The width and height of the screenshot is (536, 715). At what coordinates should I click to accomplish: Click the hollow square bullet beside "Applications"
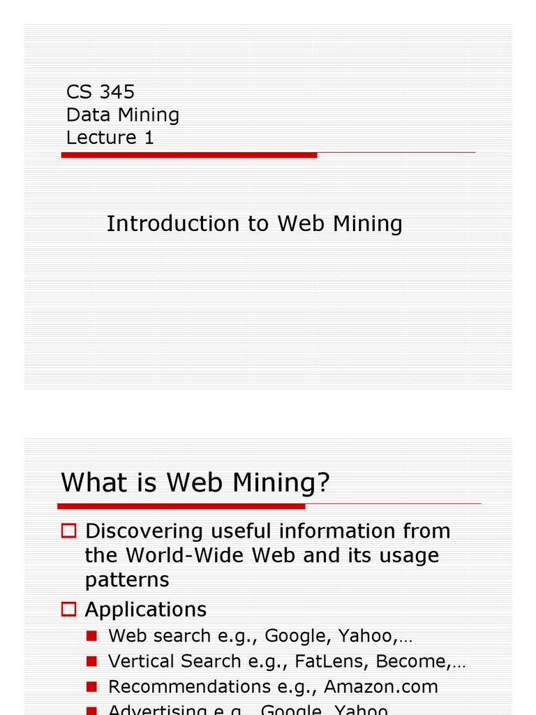(68, 610)
